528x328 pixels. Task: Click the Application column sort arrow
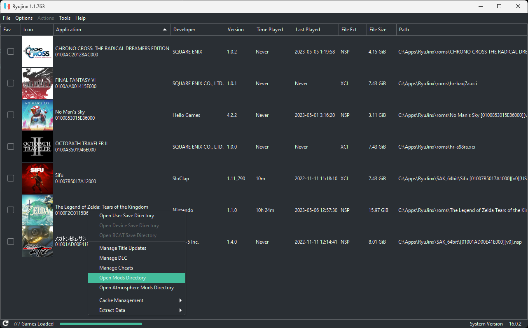pos(165,30)
